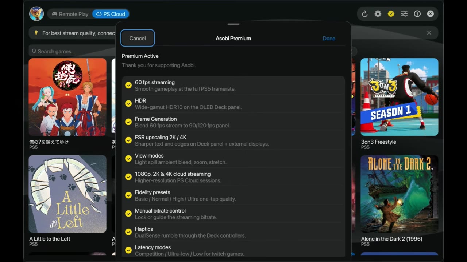The width and height of the screenshot is (467, 262).
Task: Click the 'Premium Active' heading
Action: tap(140, 56)
